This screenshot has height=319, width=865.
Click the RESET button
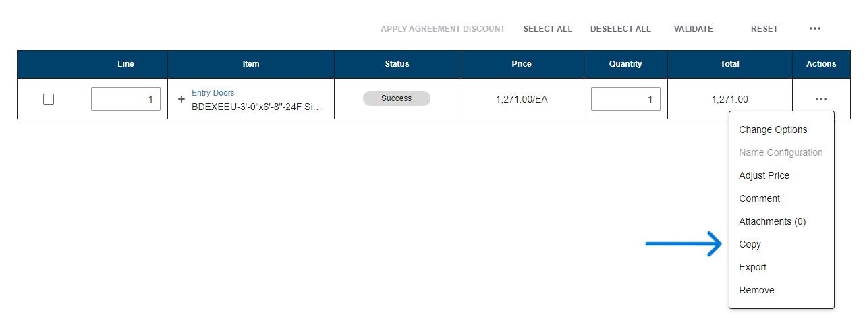pos(764,29)
